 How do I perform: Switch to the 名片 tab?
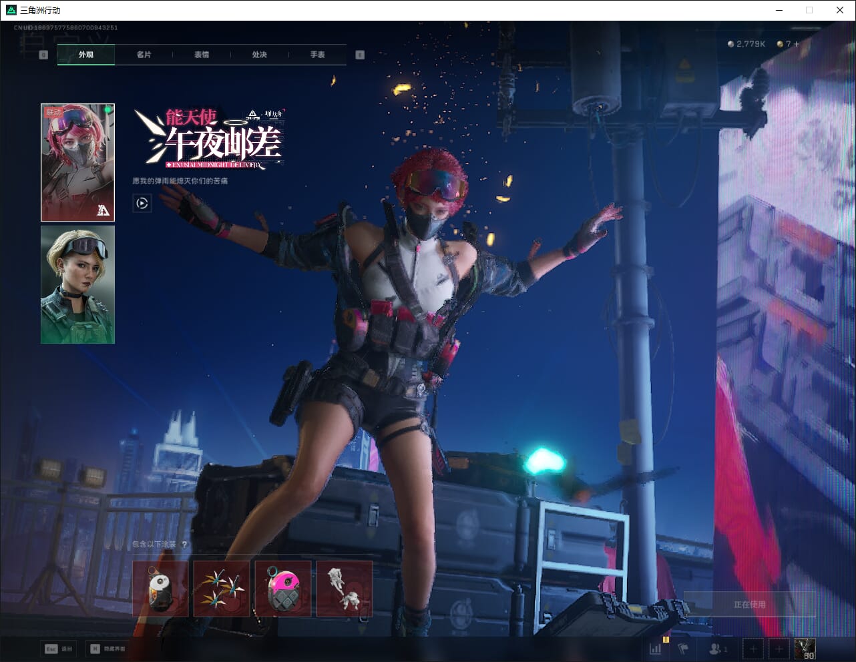144,55
